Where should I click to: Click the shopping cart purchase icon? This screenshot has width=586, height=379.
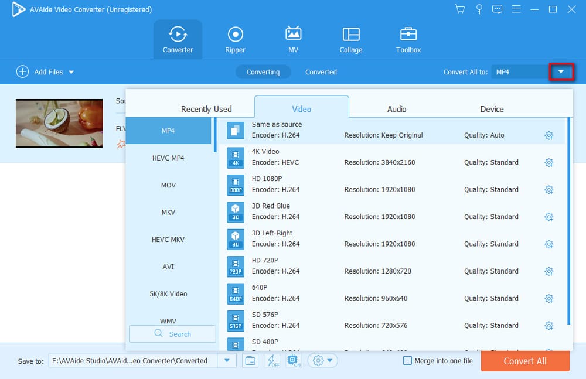(x=459, y=9)
